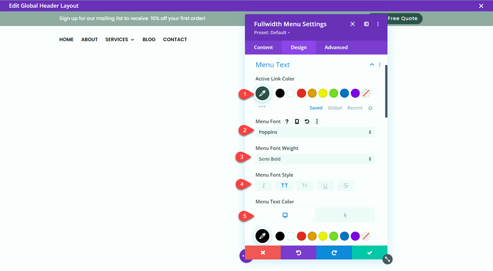493x271 pixels.
Task: Toggle strikethrough menu font style
Action: (x=346, y=186)
